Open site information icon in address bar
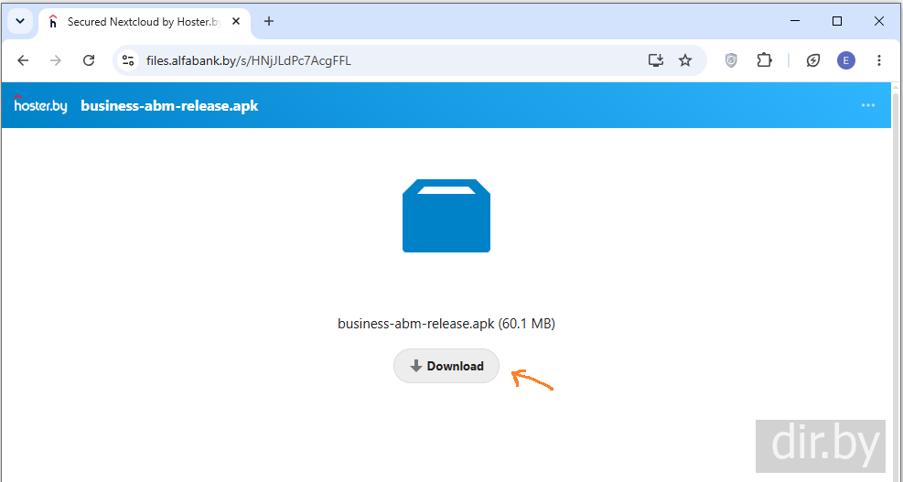903x482 pixels. click(128, 60)
